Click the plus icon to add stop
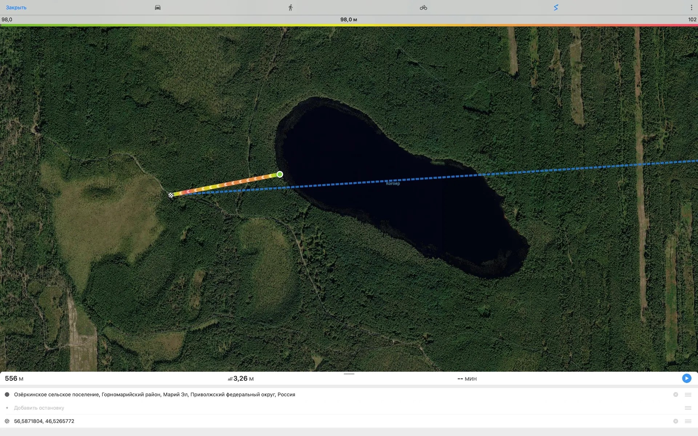Image resolution: width=698 pixels, height=436 pixels. tap(7, 408)
